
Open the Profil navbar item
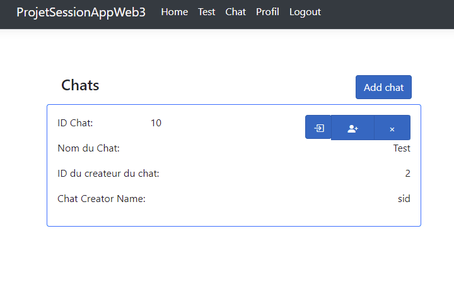pos(267,12)
